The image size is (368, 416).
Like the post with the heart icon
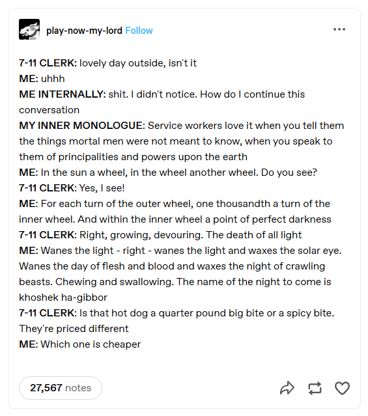pyautogui.click(x=342, y=388)
